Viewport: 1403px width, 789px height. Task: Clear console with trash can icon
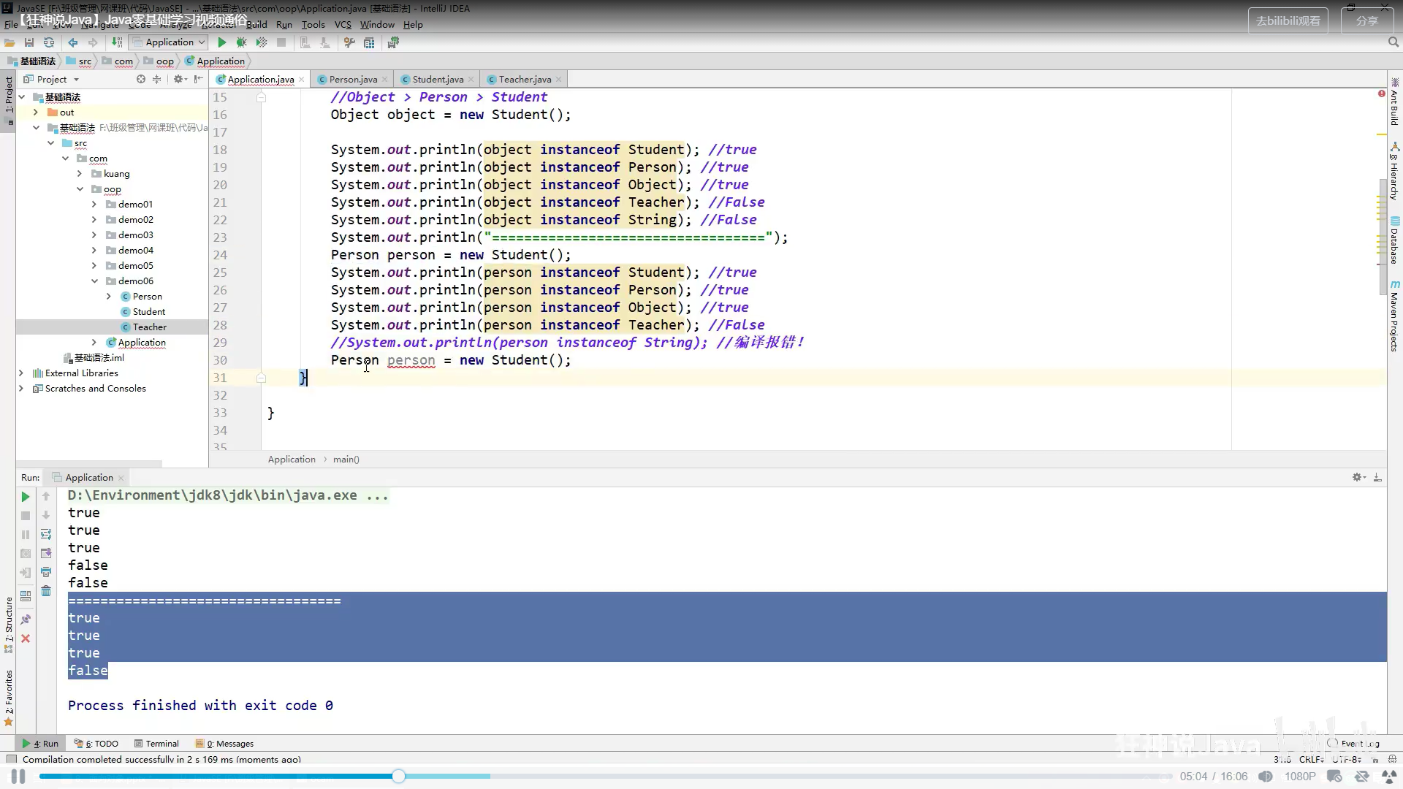pyautogui.click(x=46, y=591)
